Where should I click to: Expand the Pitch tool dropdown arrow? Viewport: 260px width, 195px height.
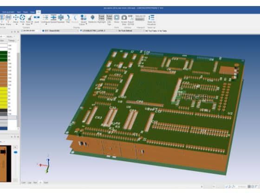point(23,24)
